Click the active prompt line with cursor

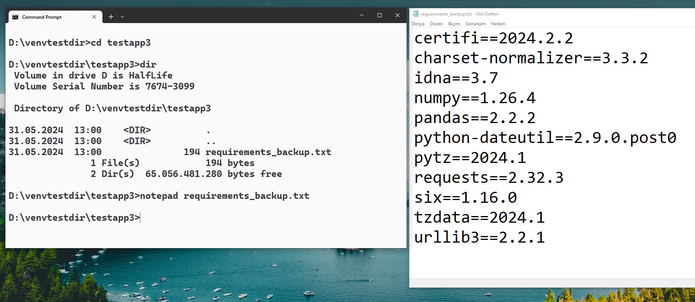[x=74, y=218]
